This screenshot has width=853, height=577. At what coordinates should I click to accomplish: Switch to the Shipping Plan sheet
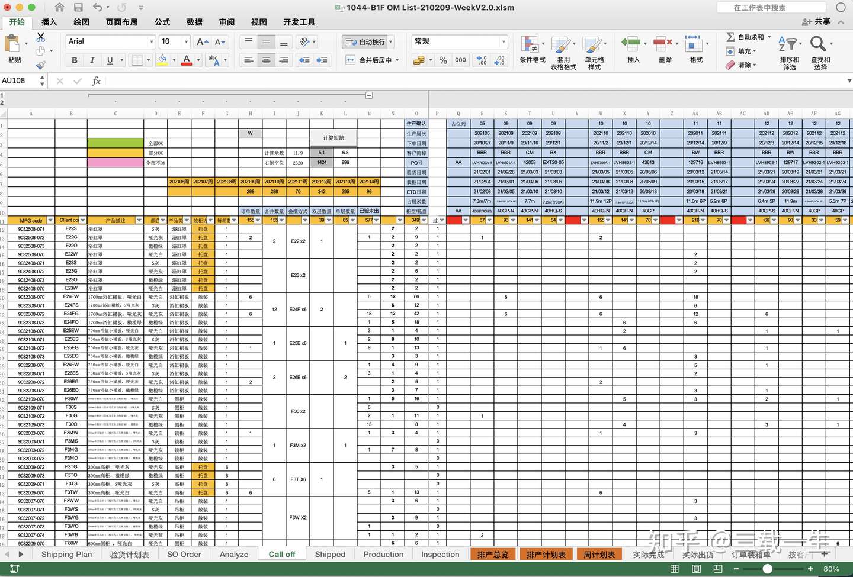click(x=67, y=555)
